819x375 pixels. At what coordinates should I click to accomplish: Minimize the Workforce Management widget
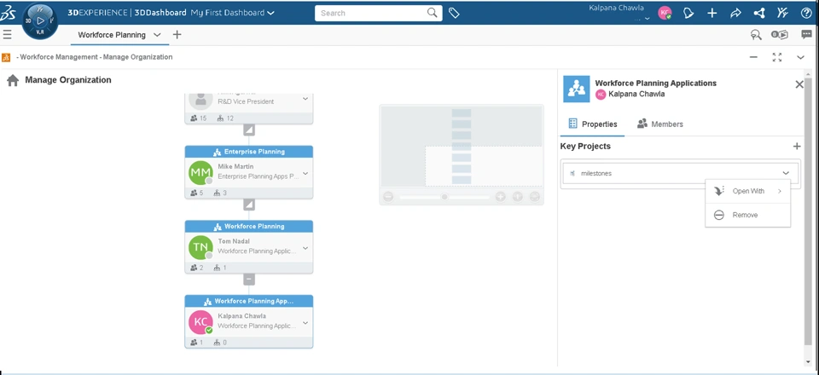(x=753, y=57)
